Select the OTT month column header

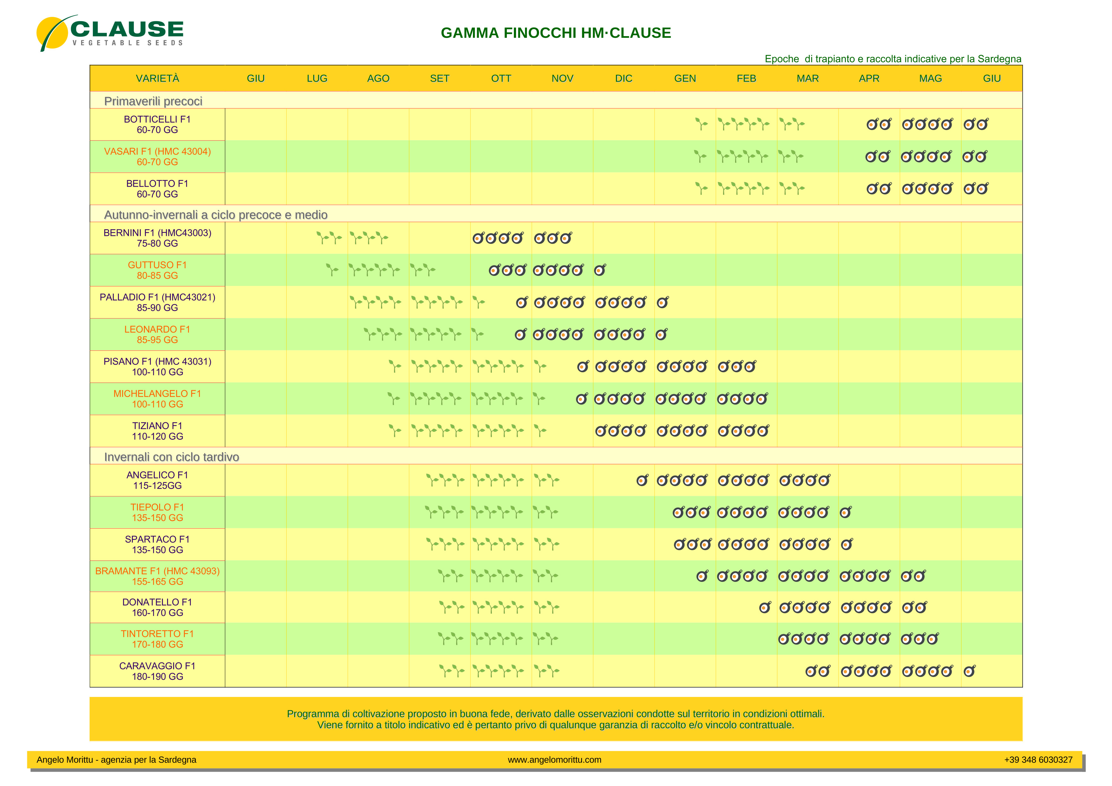(x=501, y=78)
